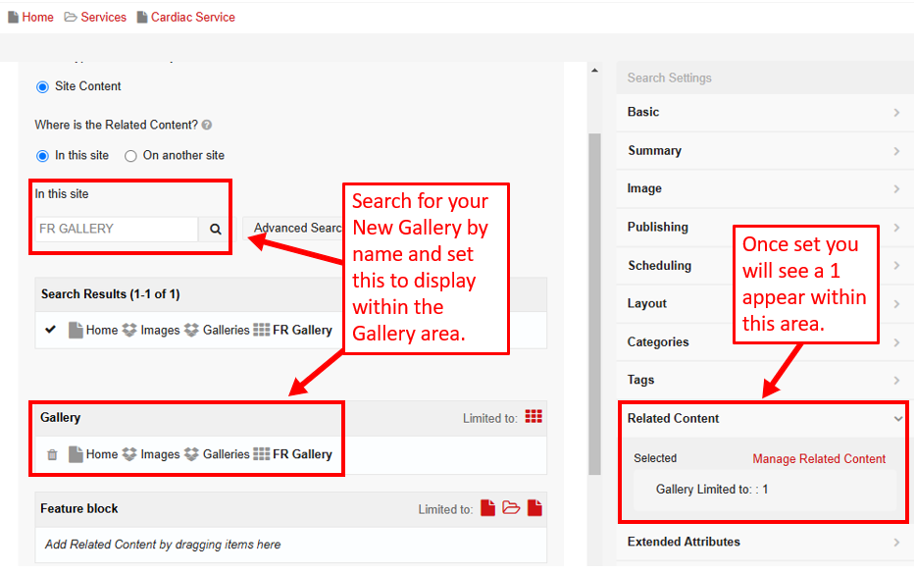
Task: Open the Extended Attributes section
Action: (x=765, y=542)
